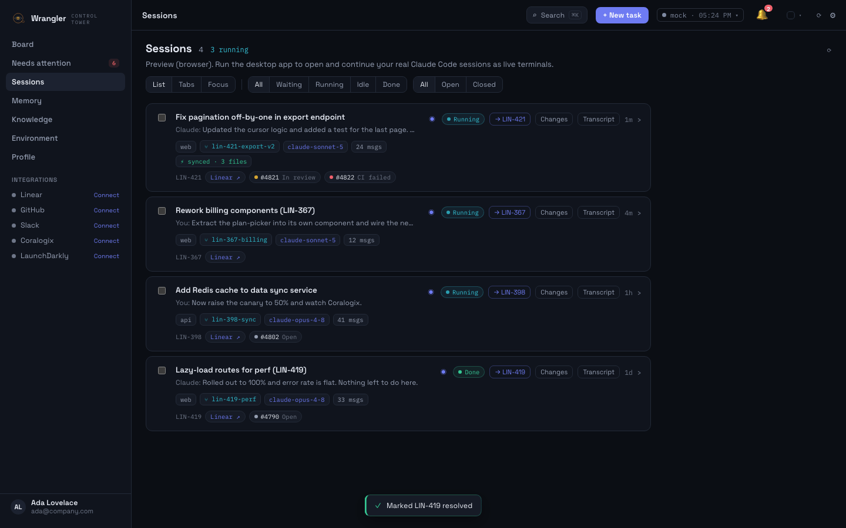Screen dimensions: 846x528
Task: Expand the Add Redis cache session chevron
Action: 639,293
